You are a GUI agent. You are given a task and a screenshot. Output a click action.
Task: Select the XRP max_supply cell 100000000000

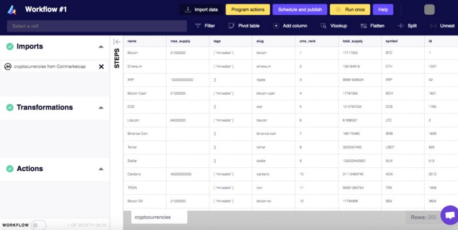(188, 80)
